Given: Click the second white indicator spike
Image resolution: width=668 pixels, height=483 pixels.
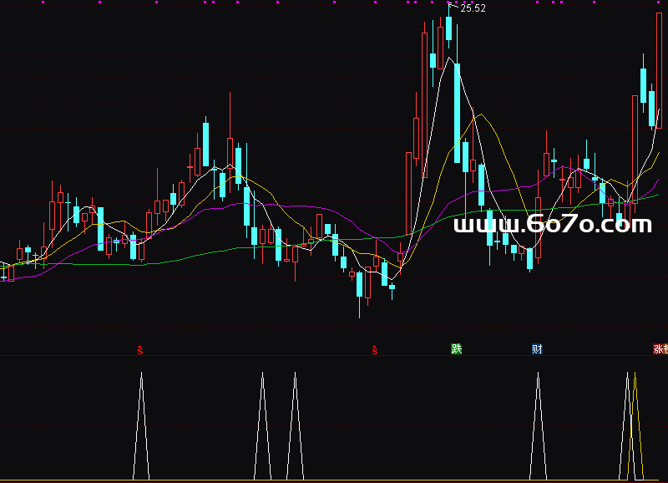Looking at the screenshot, I should point(262,426).
